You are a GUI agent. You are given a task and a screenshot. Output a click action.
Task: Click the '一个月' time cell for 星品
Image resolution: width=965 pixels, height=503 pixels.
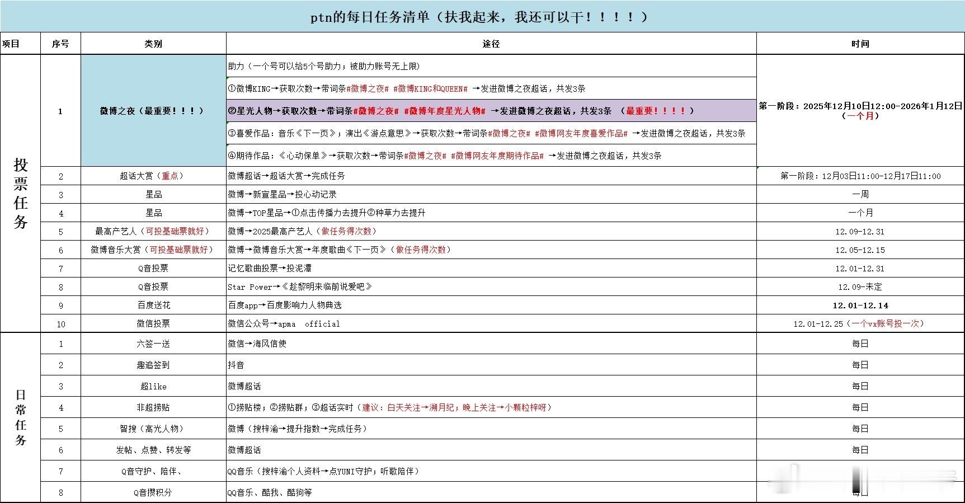(x=860, y=213)
